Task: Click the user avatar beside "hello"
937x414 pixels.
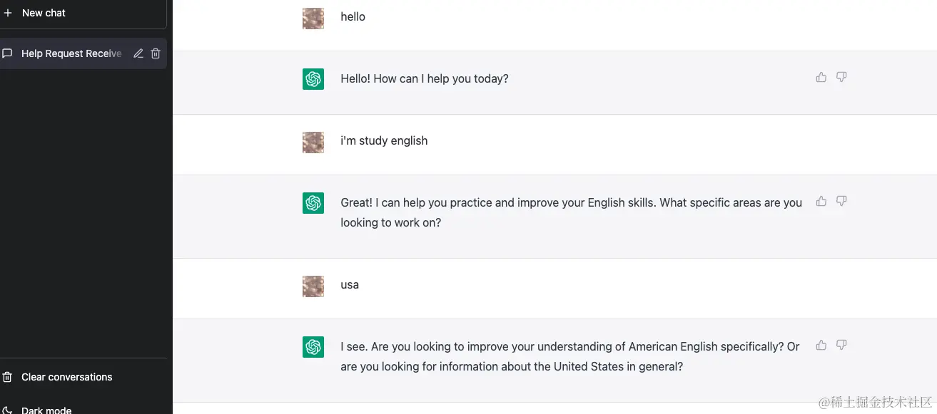Action: (x=313, y=19)
